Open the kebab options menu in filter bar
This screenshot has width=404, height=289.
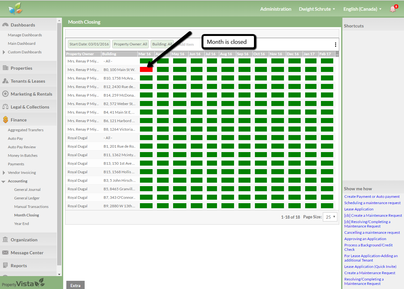335,44
